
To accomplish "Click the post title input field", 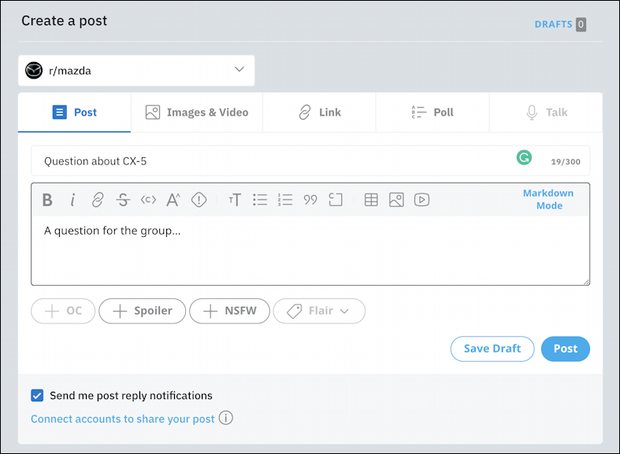I will coord(310,161).
